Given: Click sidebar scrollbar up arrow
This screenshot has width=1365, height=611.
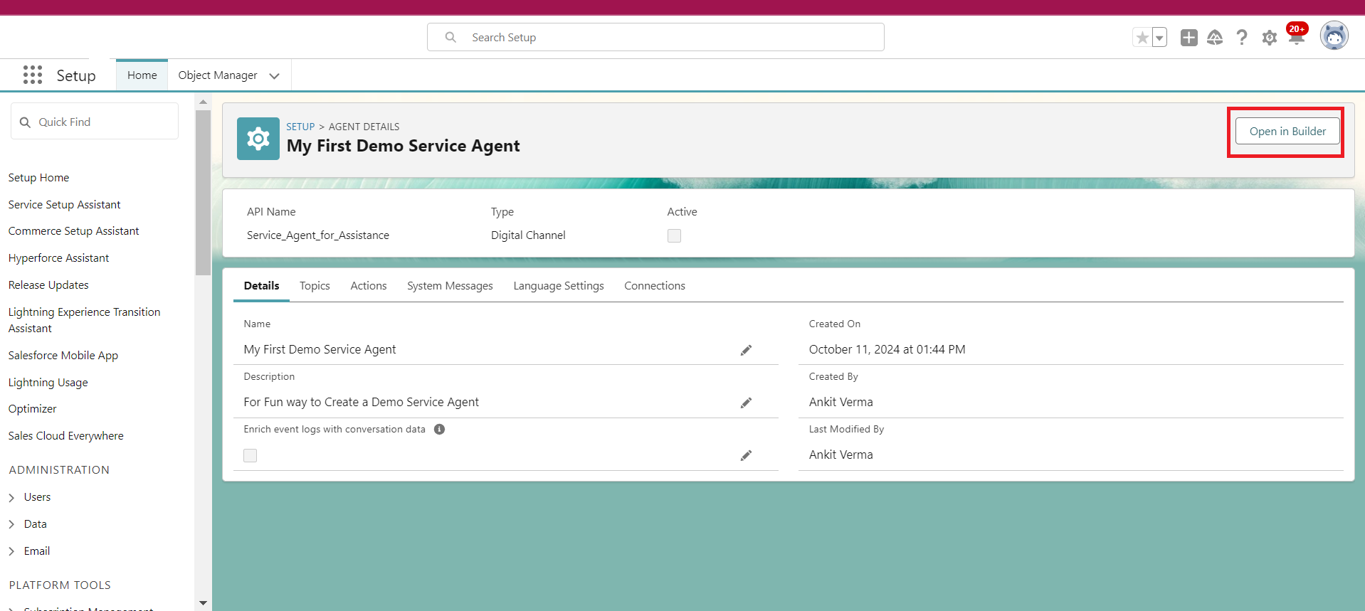Looking at the screenshot, I should [x=203, y=102].
